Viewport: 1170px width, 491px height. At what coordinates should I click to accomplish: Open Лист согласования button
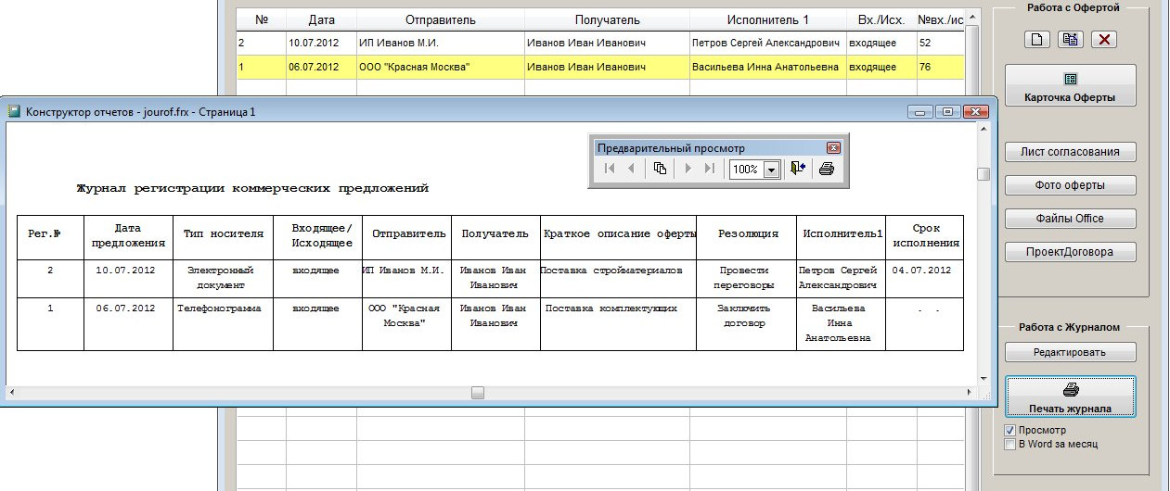point(1070,152)
